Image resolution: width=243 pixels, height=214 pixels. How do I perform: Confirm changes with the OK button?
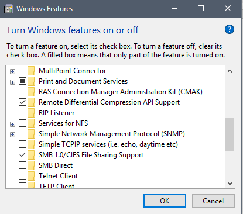point(165,201)
